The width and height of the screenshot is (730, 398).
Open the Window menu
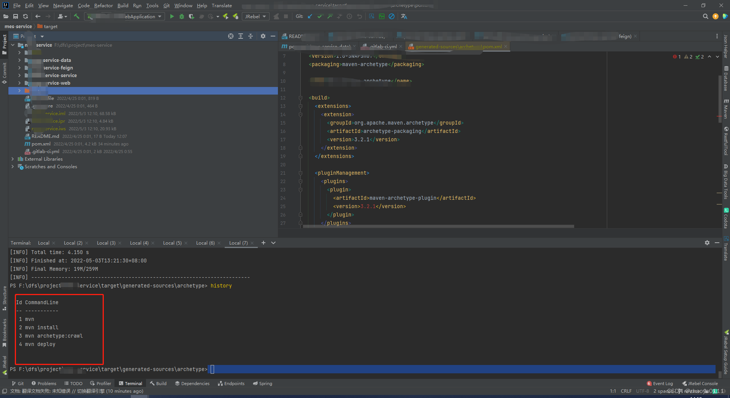[183, 5]
